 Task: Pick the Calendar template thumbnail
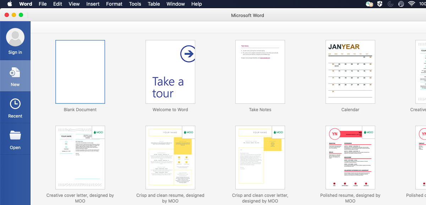click(350, 72)
